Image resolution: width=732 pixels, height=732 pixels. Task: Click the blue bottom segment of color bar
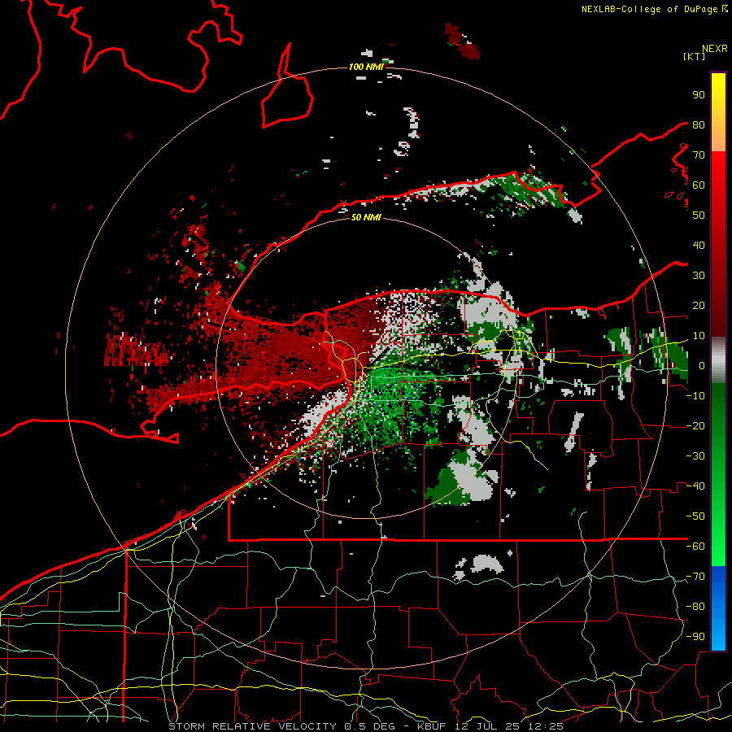pos(718,608)
